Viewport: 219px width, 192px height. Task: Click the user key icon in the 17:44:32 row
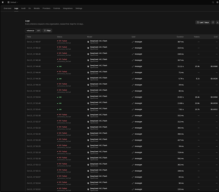tap(133, 91)
